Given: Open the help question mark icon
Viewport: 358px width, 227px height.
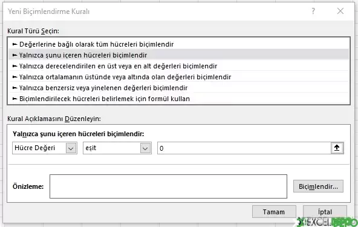Looking at the screenshot, I should 313,11.
